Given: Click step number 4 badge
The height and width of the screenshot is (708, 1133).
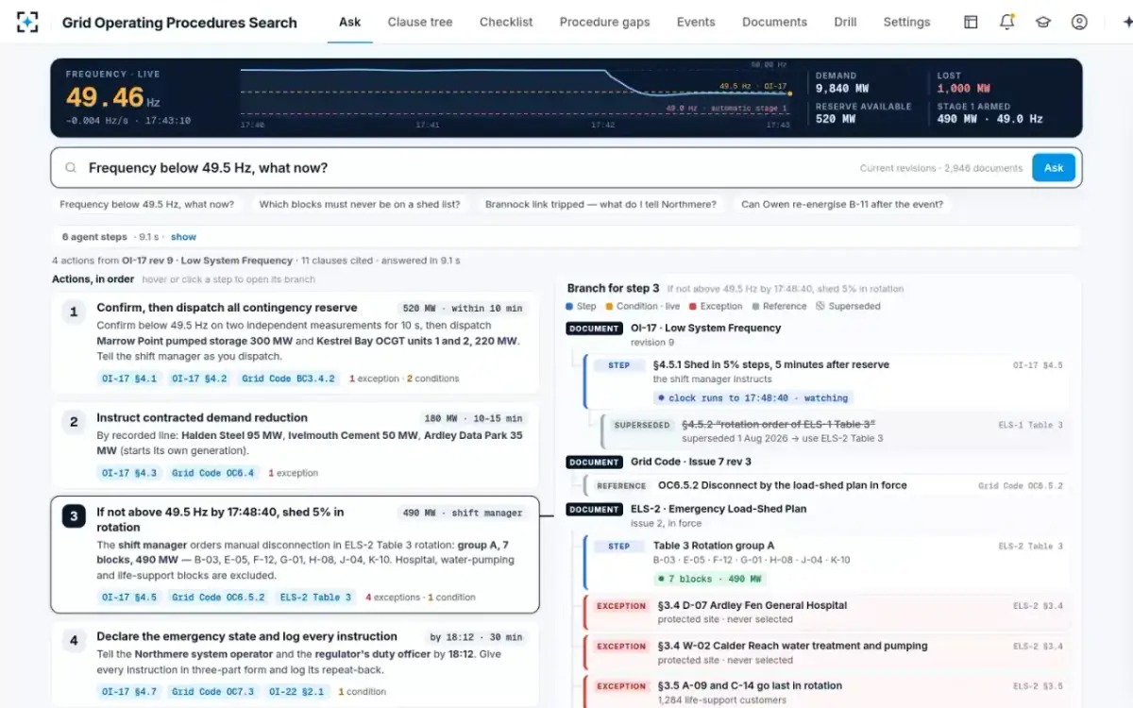Looking at the screenshot, I should (x=74, y=641).
